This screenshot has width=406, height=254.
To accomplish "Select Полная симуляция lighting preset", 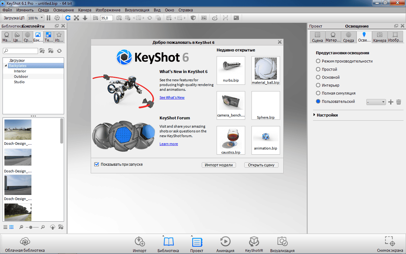I will (x=336, y=93).
